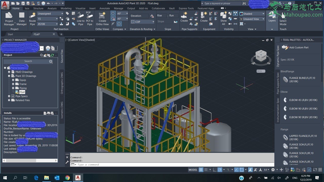Click the Help question mark in title bar
Screen dimensions: 324x182
290,3
